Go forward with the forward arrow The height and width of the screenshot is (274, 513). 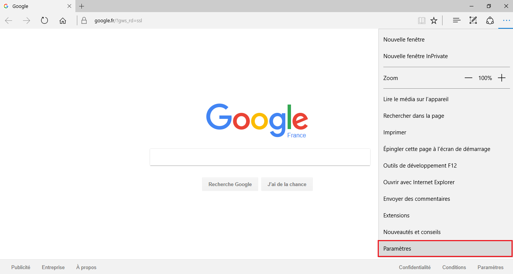click(26, 20)
